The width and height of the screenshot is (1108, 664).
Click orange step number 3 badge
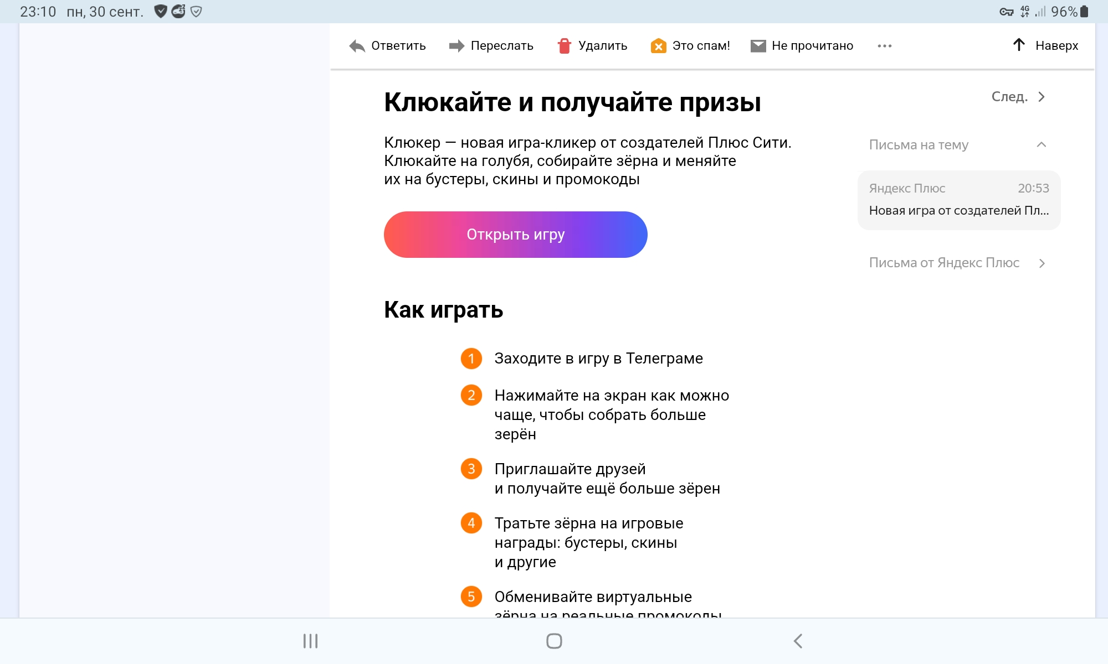tap(471, 469)
